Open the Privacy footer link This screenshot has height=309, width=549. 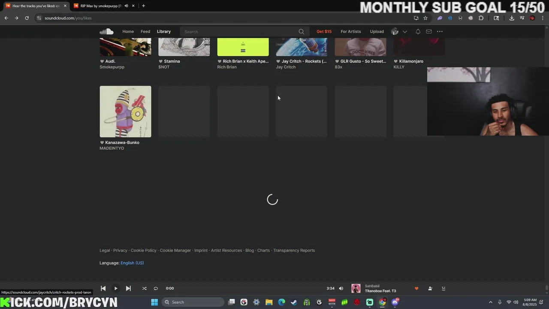[x=120, y=251]
